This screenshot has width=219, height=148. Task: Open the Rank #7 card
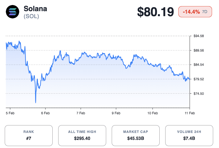pyautogui.click(x=29, y=135)
